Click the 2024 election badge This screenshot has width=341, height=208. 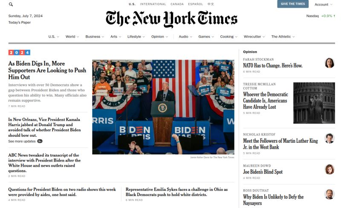click(x=19, y=52)
